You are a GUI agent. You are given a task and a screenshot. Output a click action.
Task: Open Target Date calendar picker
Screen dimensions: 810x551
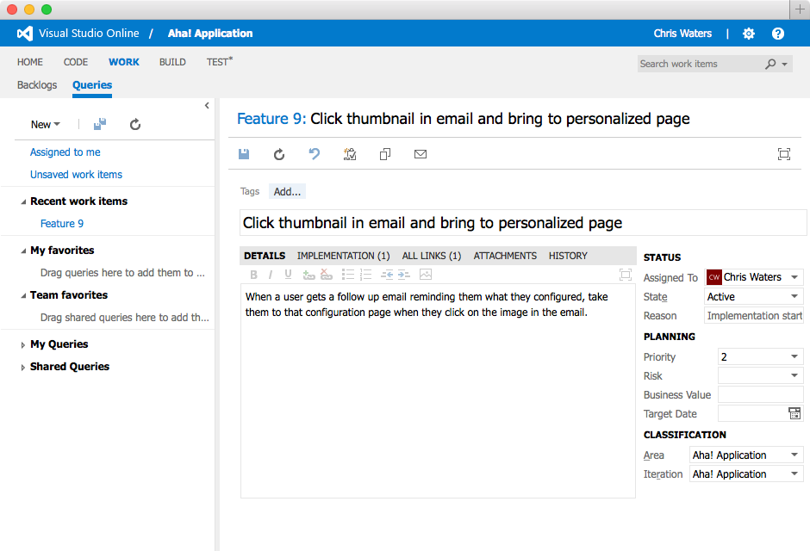794,413
